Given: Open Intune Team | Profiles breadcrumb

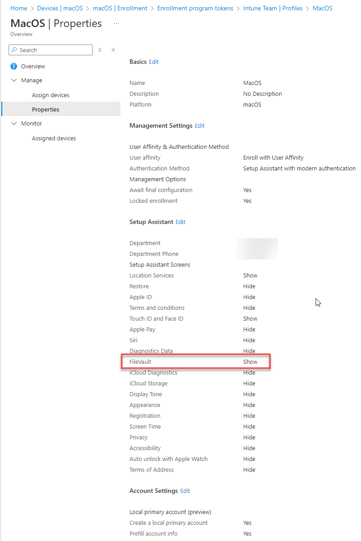Looking at the screenshot, I should [273, 8].
